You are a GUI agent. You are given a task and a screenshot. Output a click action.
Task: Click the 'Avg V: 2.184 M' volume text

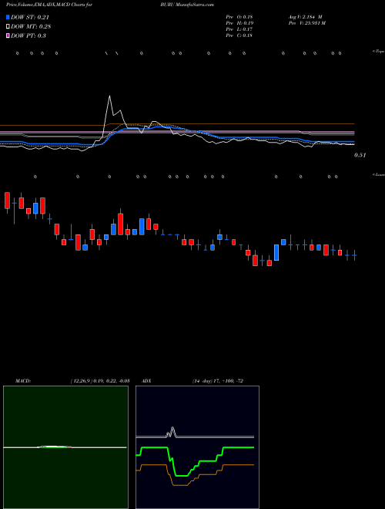305,17
